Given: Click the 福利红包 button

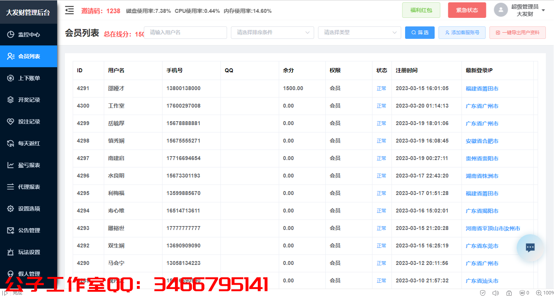Looking at the screenshot, I should click(421, 10).
